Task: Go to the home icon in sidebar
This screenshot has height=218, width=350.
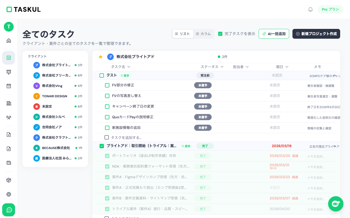Action: [9, 41]
